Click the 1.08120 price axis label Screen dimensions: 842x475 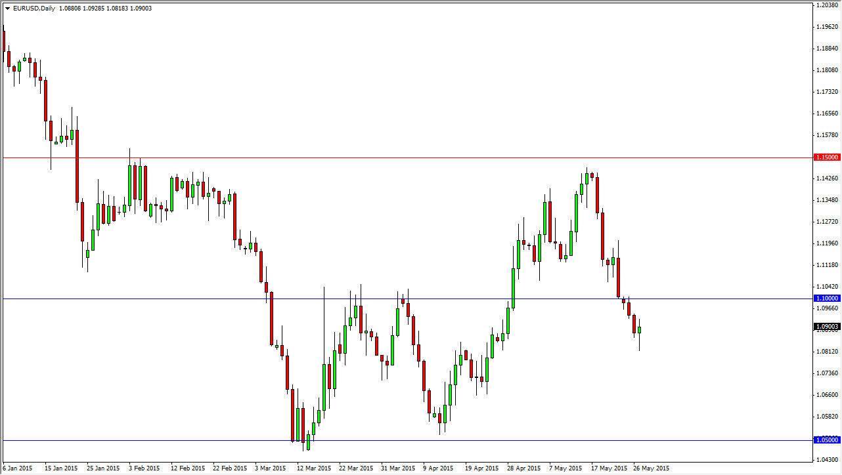[827, 352]
